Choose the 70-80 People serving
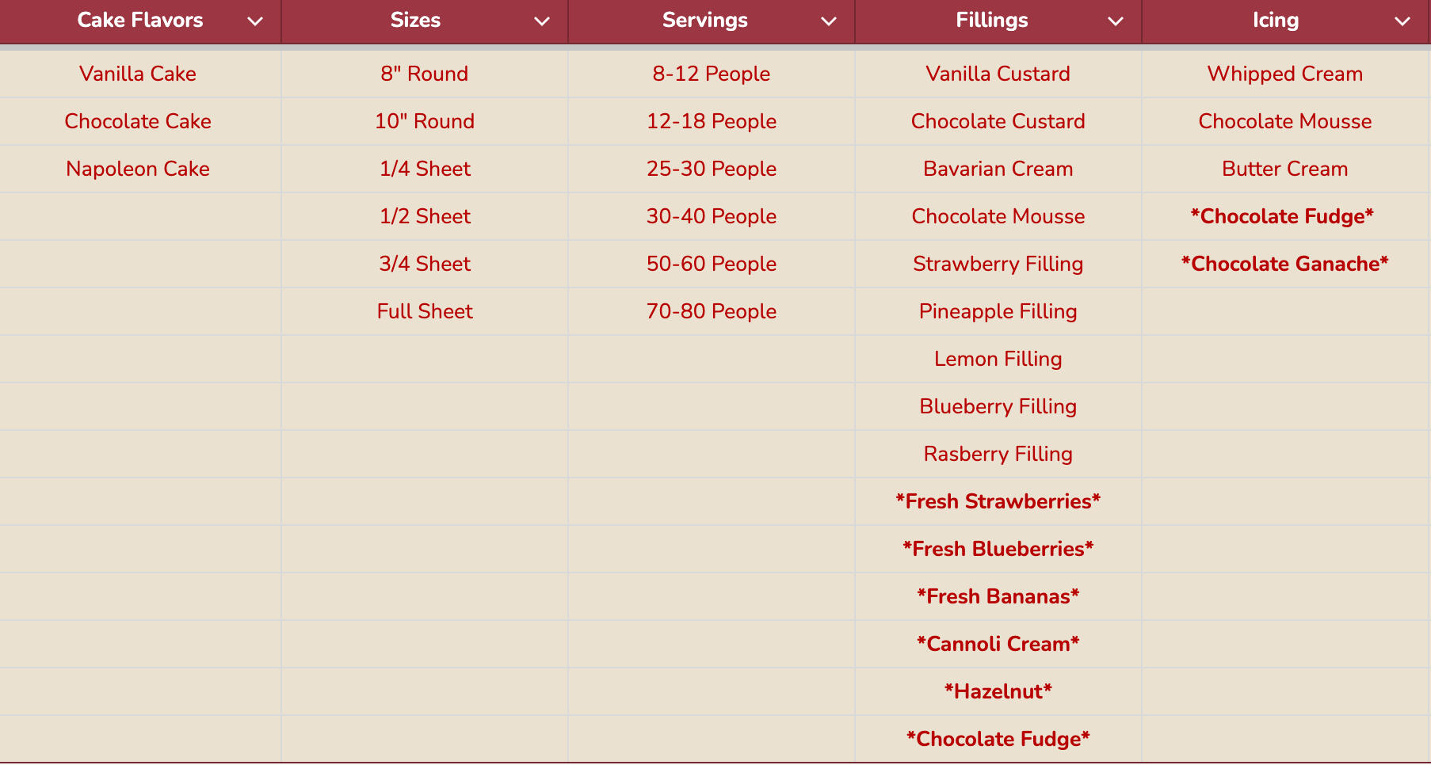The image size is (1431, 765). point(712,311)
